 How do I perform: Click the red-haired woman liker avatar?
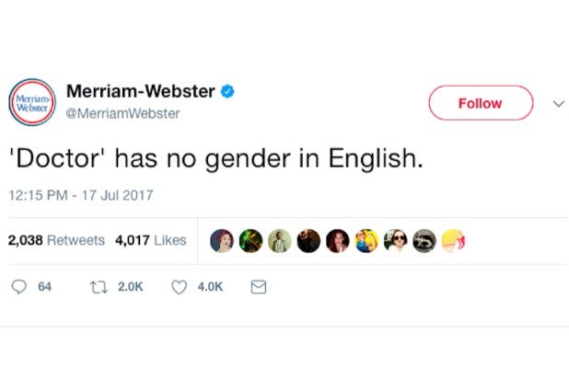coord(221,241)
